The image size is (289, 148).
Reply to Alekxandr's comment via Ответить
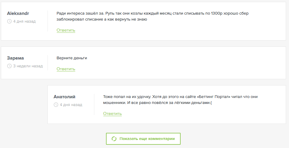click(x=66, y=30)
